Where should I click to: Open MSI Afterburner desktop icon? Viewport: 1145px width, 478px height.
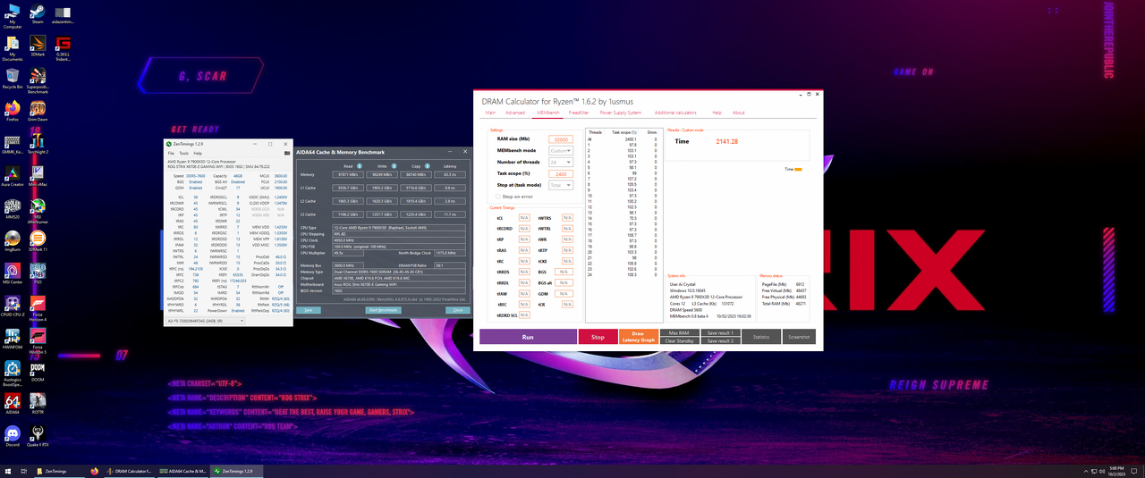click(x=38, y=211)
